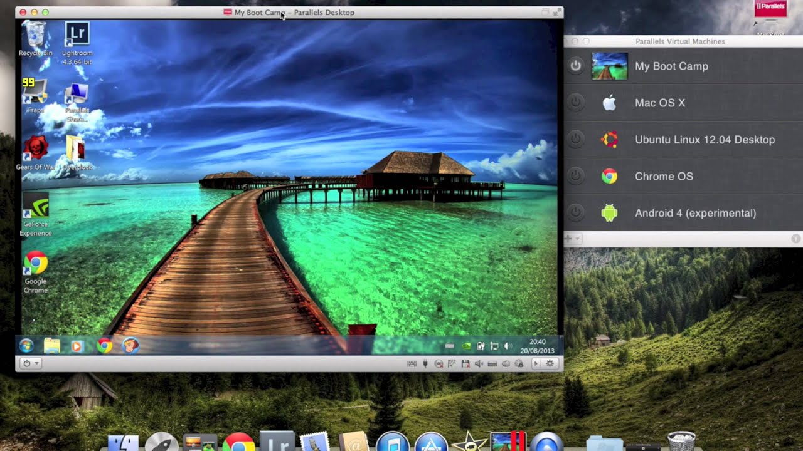Viewport: 803px width, 451px height.
Task: Launch the Gears Of War shortcut
Action: tap(36, 153)
